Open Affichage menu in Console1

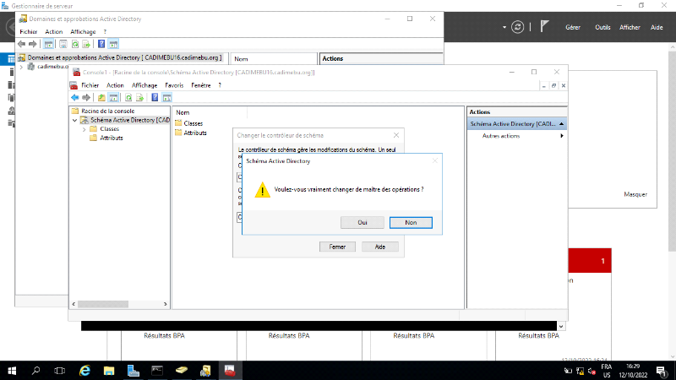(x=144, y=85)
